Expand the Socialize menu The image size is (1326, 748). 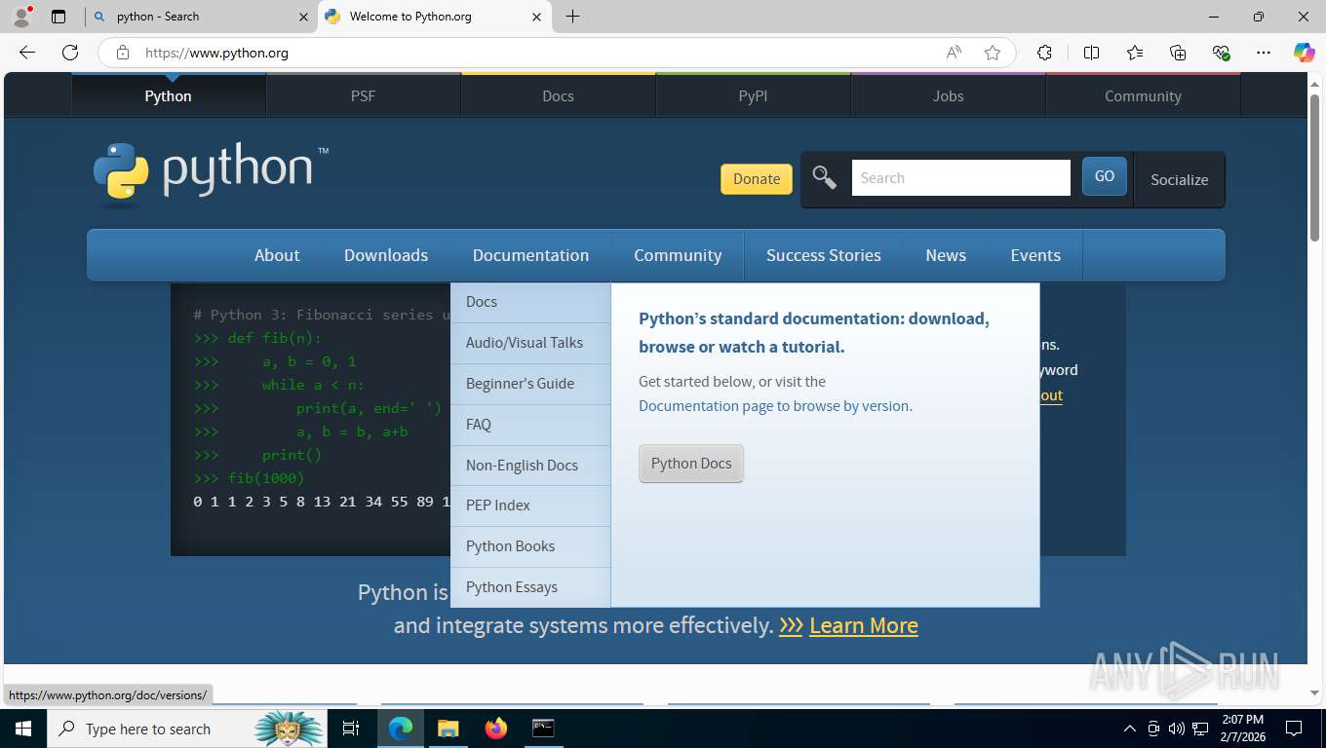coord(1179,179)
